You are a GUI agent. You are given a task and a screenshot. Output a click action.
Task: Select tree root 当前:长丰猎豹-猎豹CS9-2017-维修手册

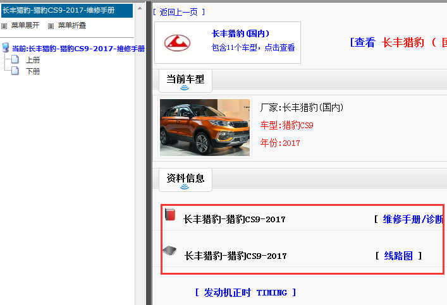(78, 49)
